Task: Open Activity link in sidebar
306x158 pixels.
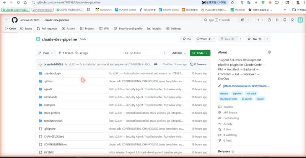Action: (225, 124)
